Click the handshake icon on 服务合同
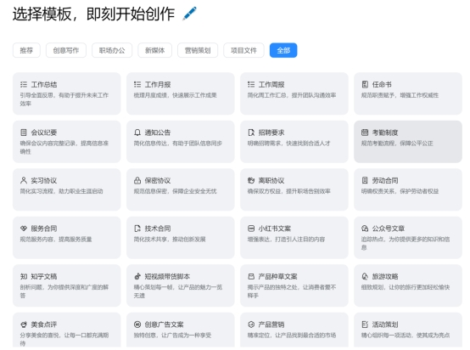 [x=24, y=229]
